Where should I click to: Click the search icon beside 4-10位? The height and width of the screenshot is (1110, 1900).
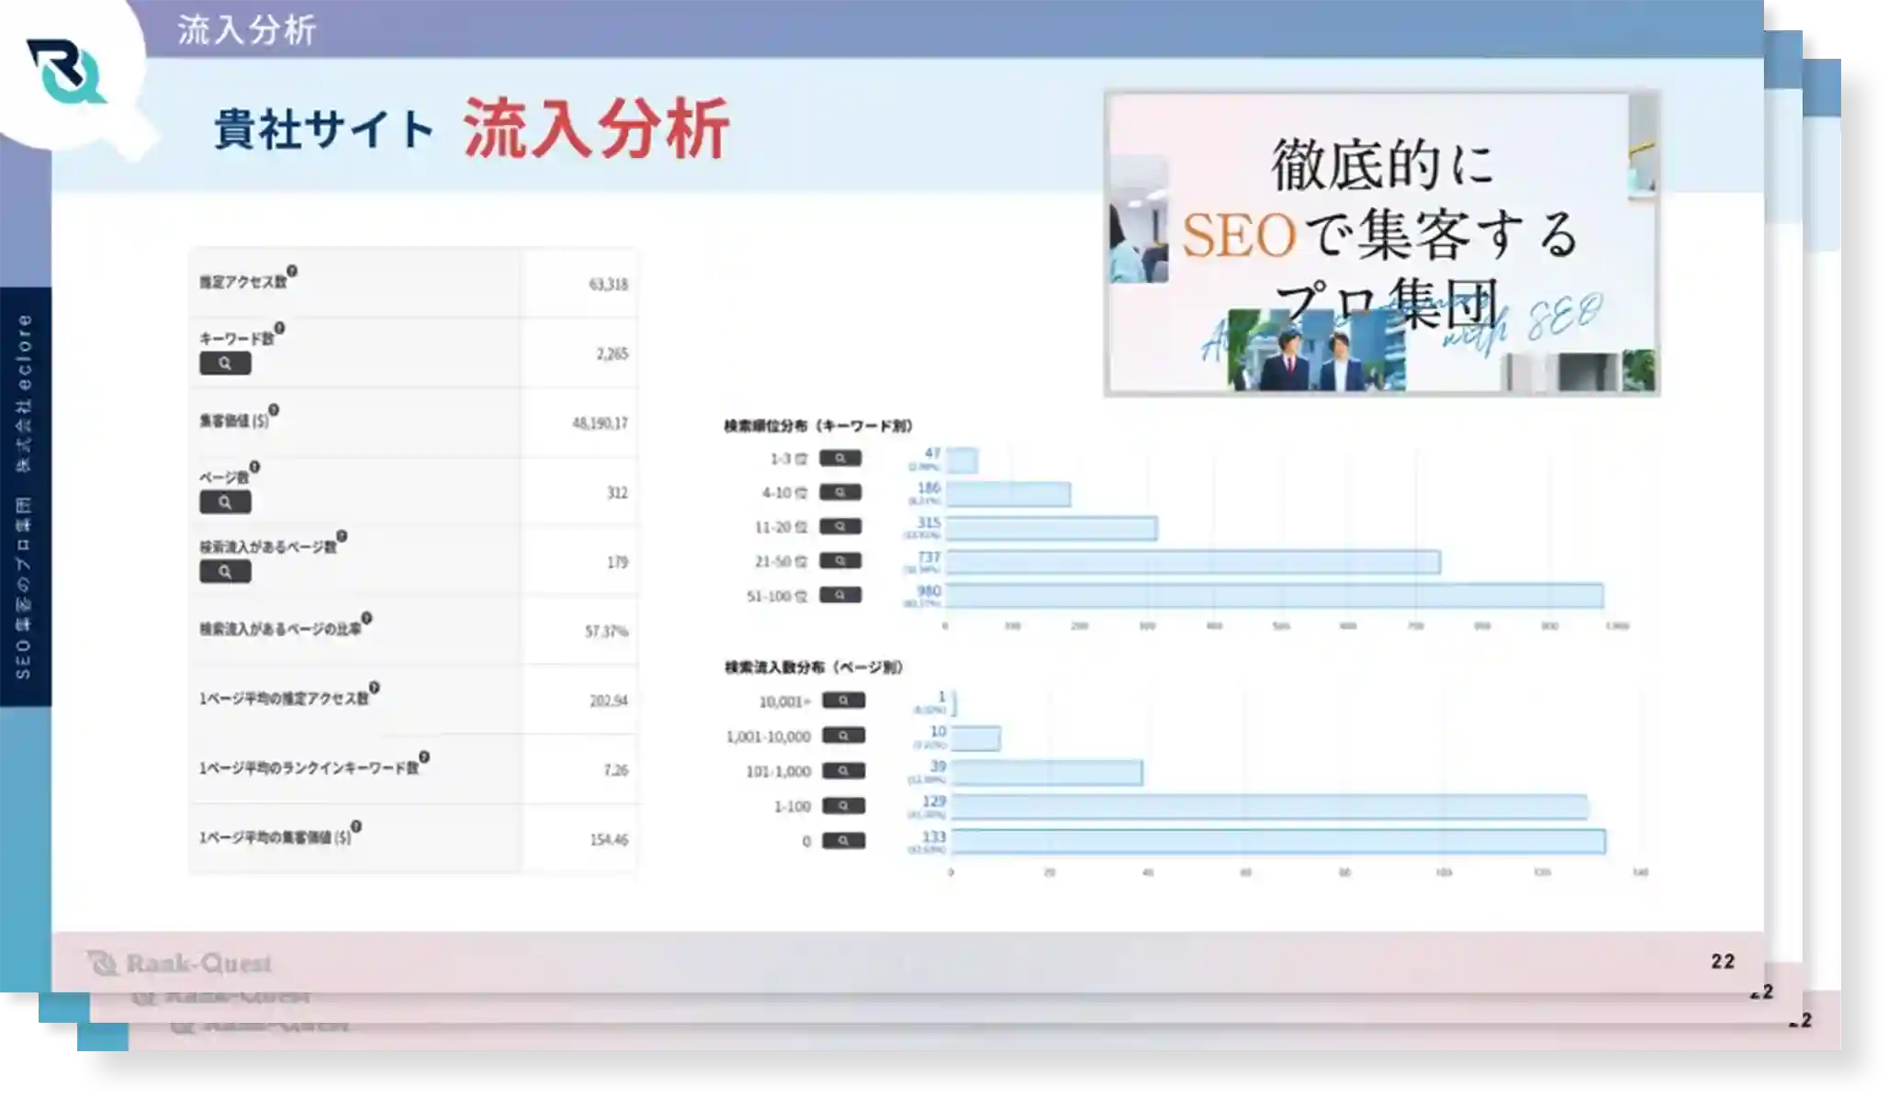click(x=839, y=492)
